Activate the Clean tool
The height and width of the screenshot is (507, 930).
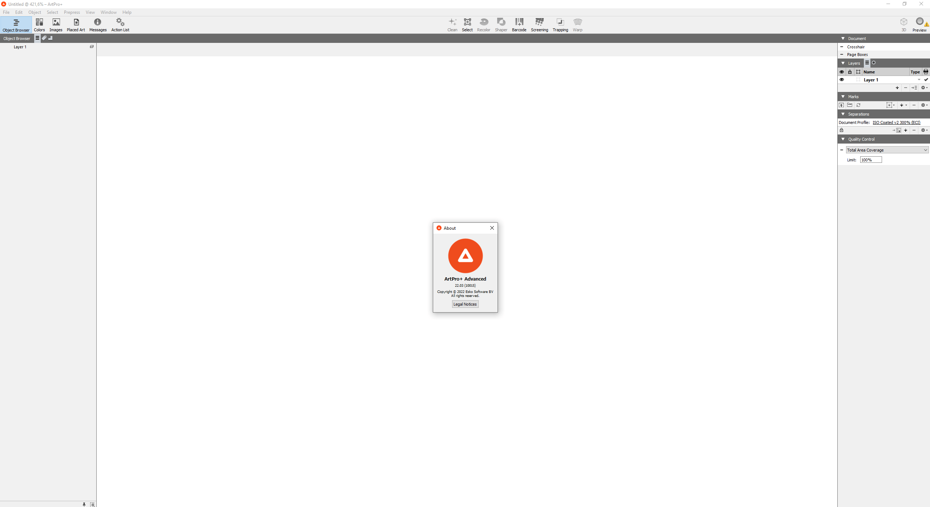452,25
